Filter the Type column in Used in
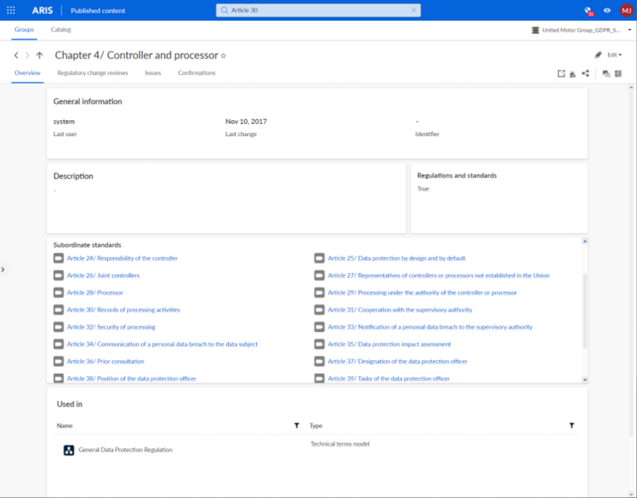637x498 pixels. 571,425
